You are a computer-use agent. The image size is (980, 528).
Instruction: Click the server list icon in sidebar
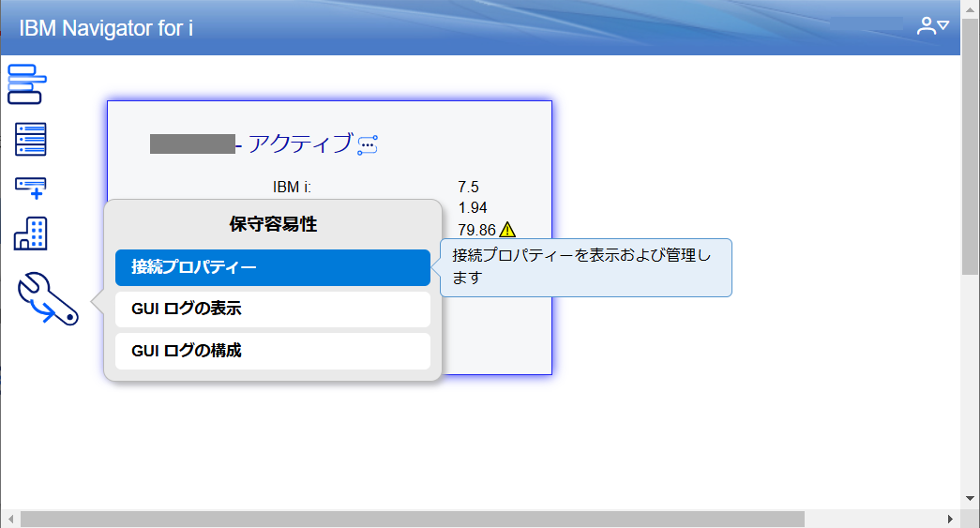pos(31,139)
